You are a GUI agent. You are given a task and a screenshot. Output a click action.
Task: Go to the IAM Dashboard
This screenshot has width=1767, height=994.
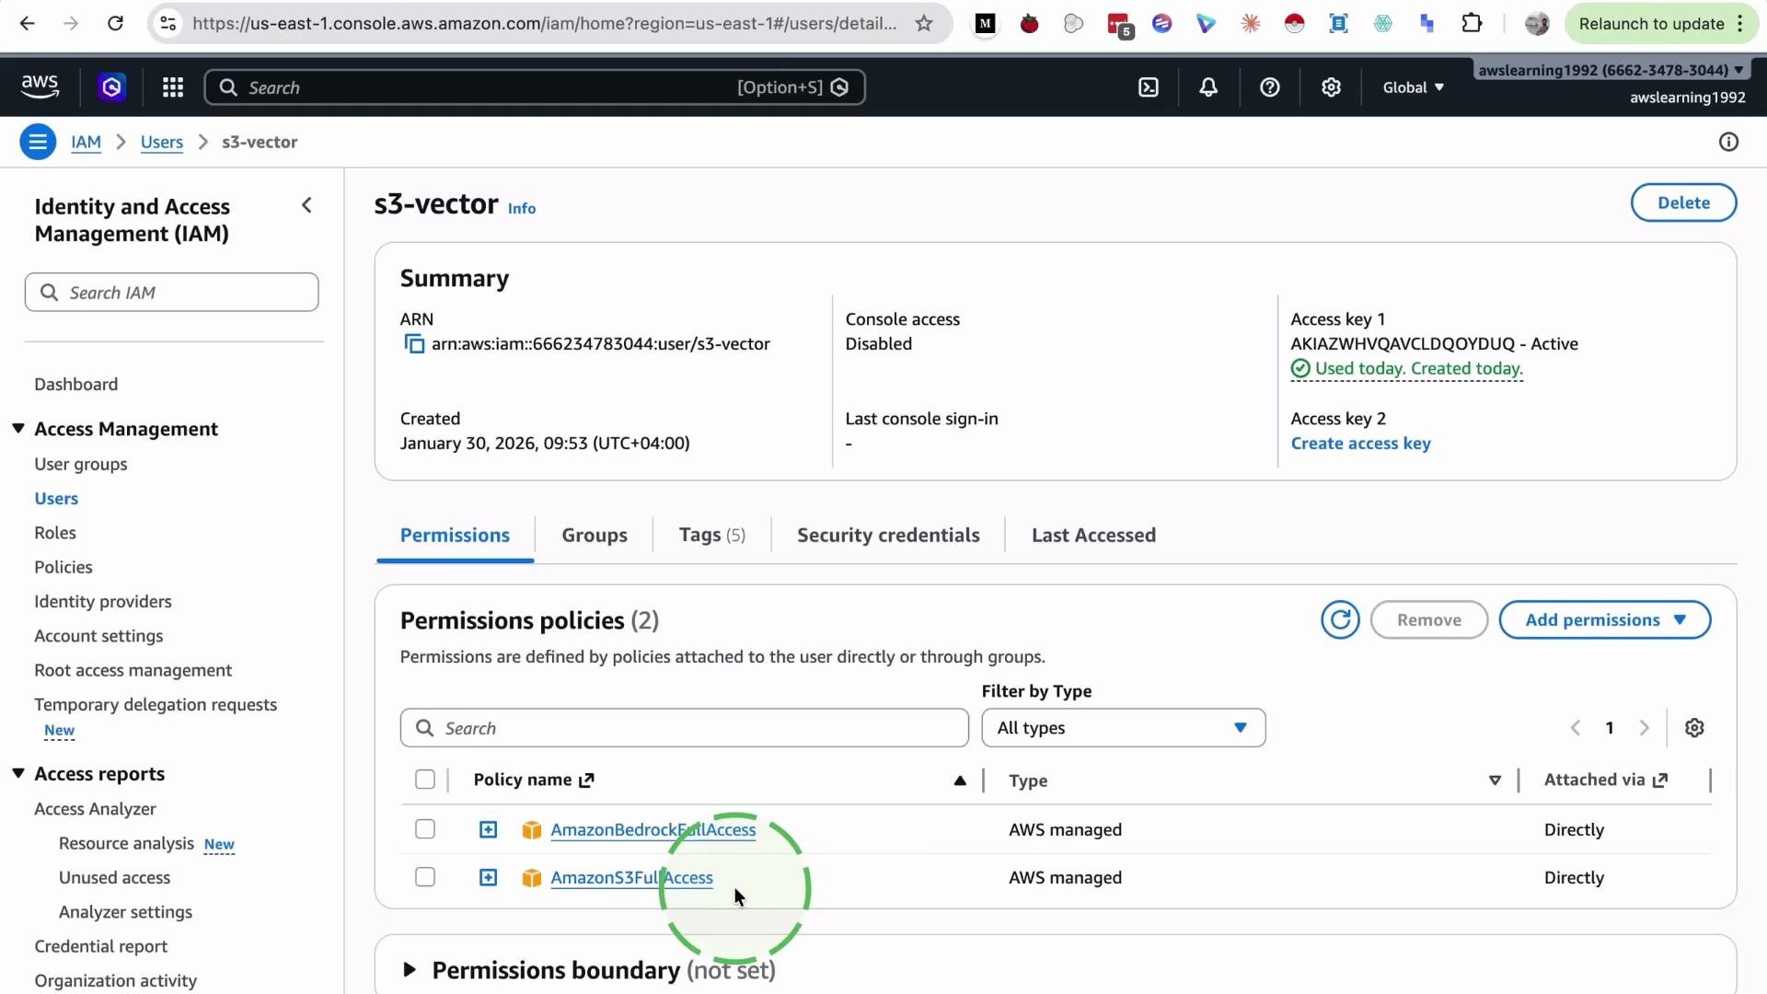pos(76,385)
